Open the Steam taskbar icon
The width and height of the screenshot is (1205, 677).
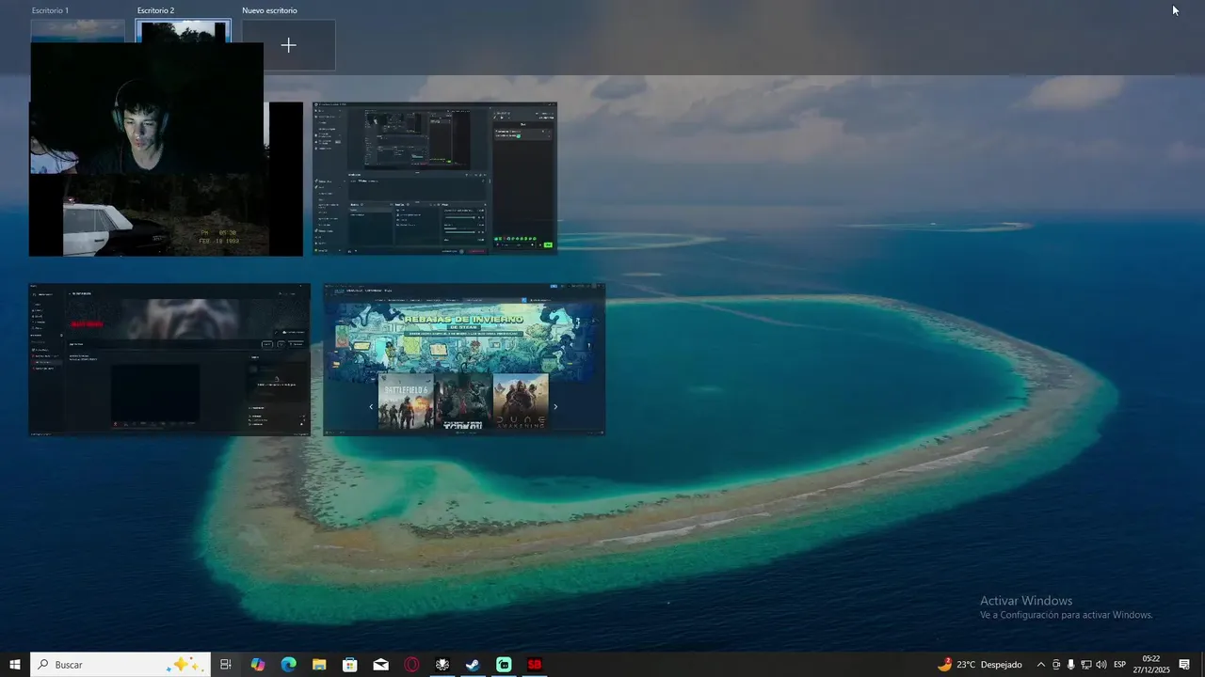[x=473, y=665]
